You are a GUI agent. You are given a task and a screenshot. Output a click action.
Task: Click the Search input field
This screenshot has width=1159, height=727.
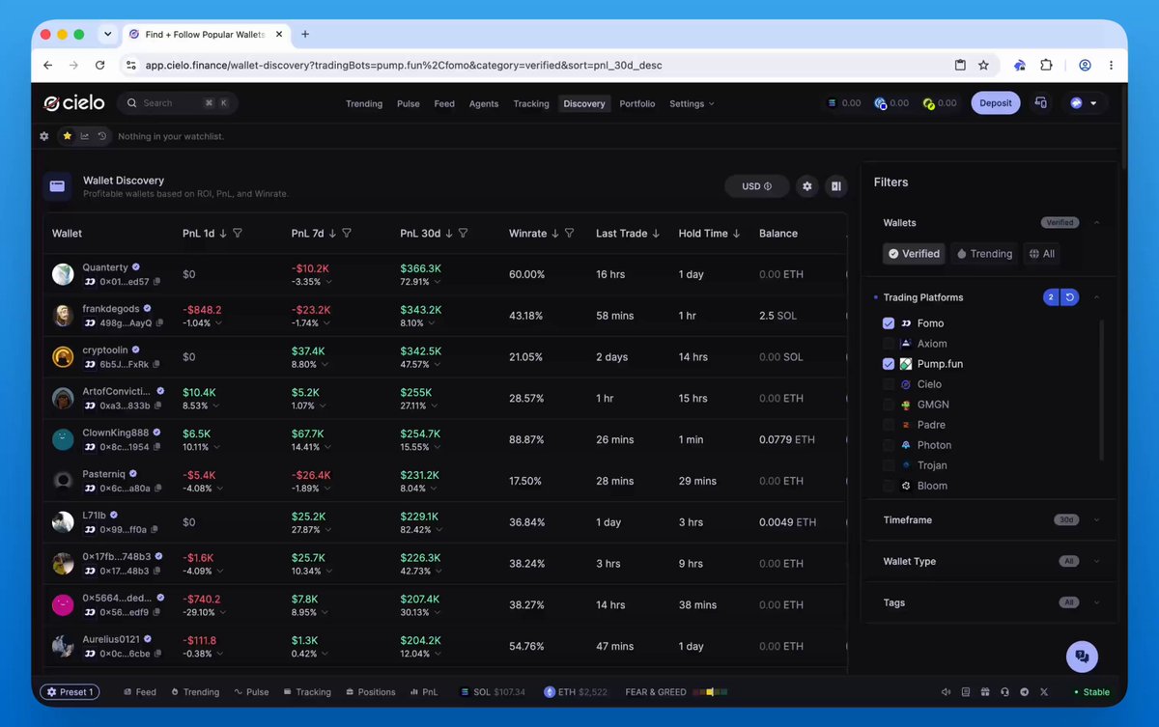pos(178,103)
